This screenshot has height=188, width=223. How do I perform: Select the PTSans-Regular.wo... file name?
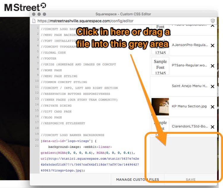coord(189,65)
